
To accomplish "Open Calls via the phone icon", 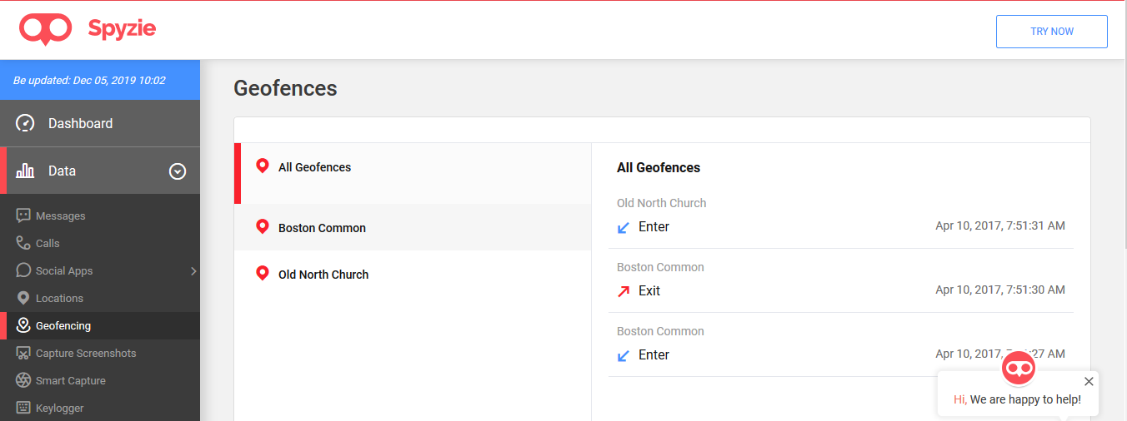I will pyautogui.click(x=23, y=243).
